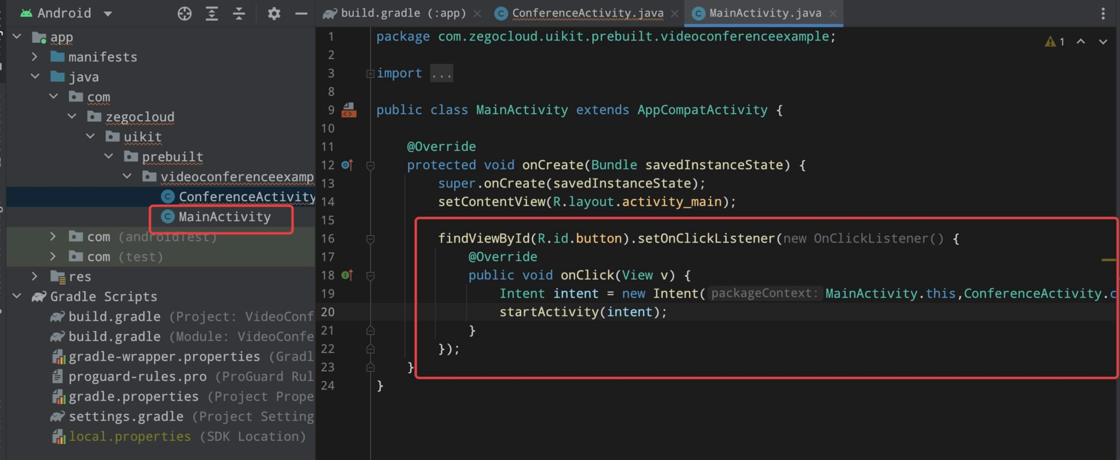
Task: Toggle code folding for the onCreate method
Action: tap(370, 165)
